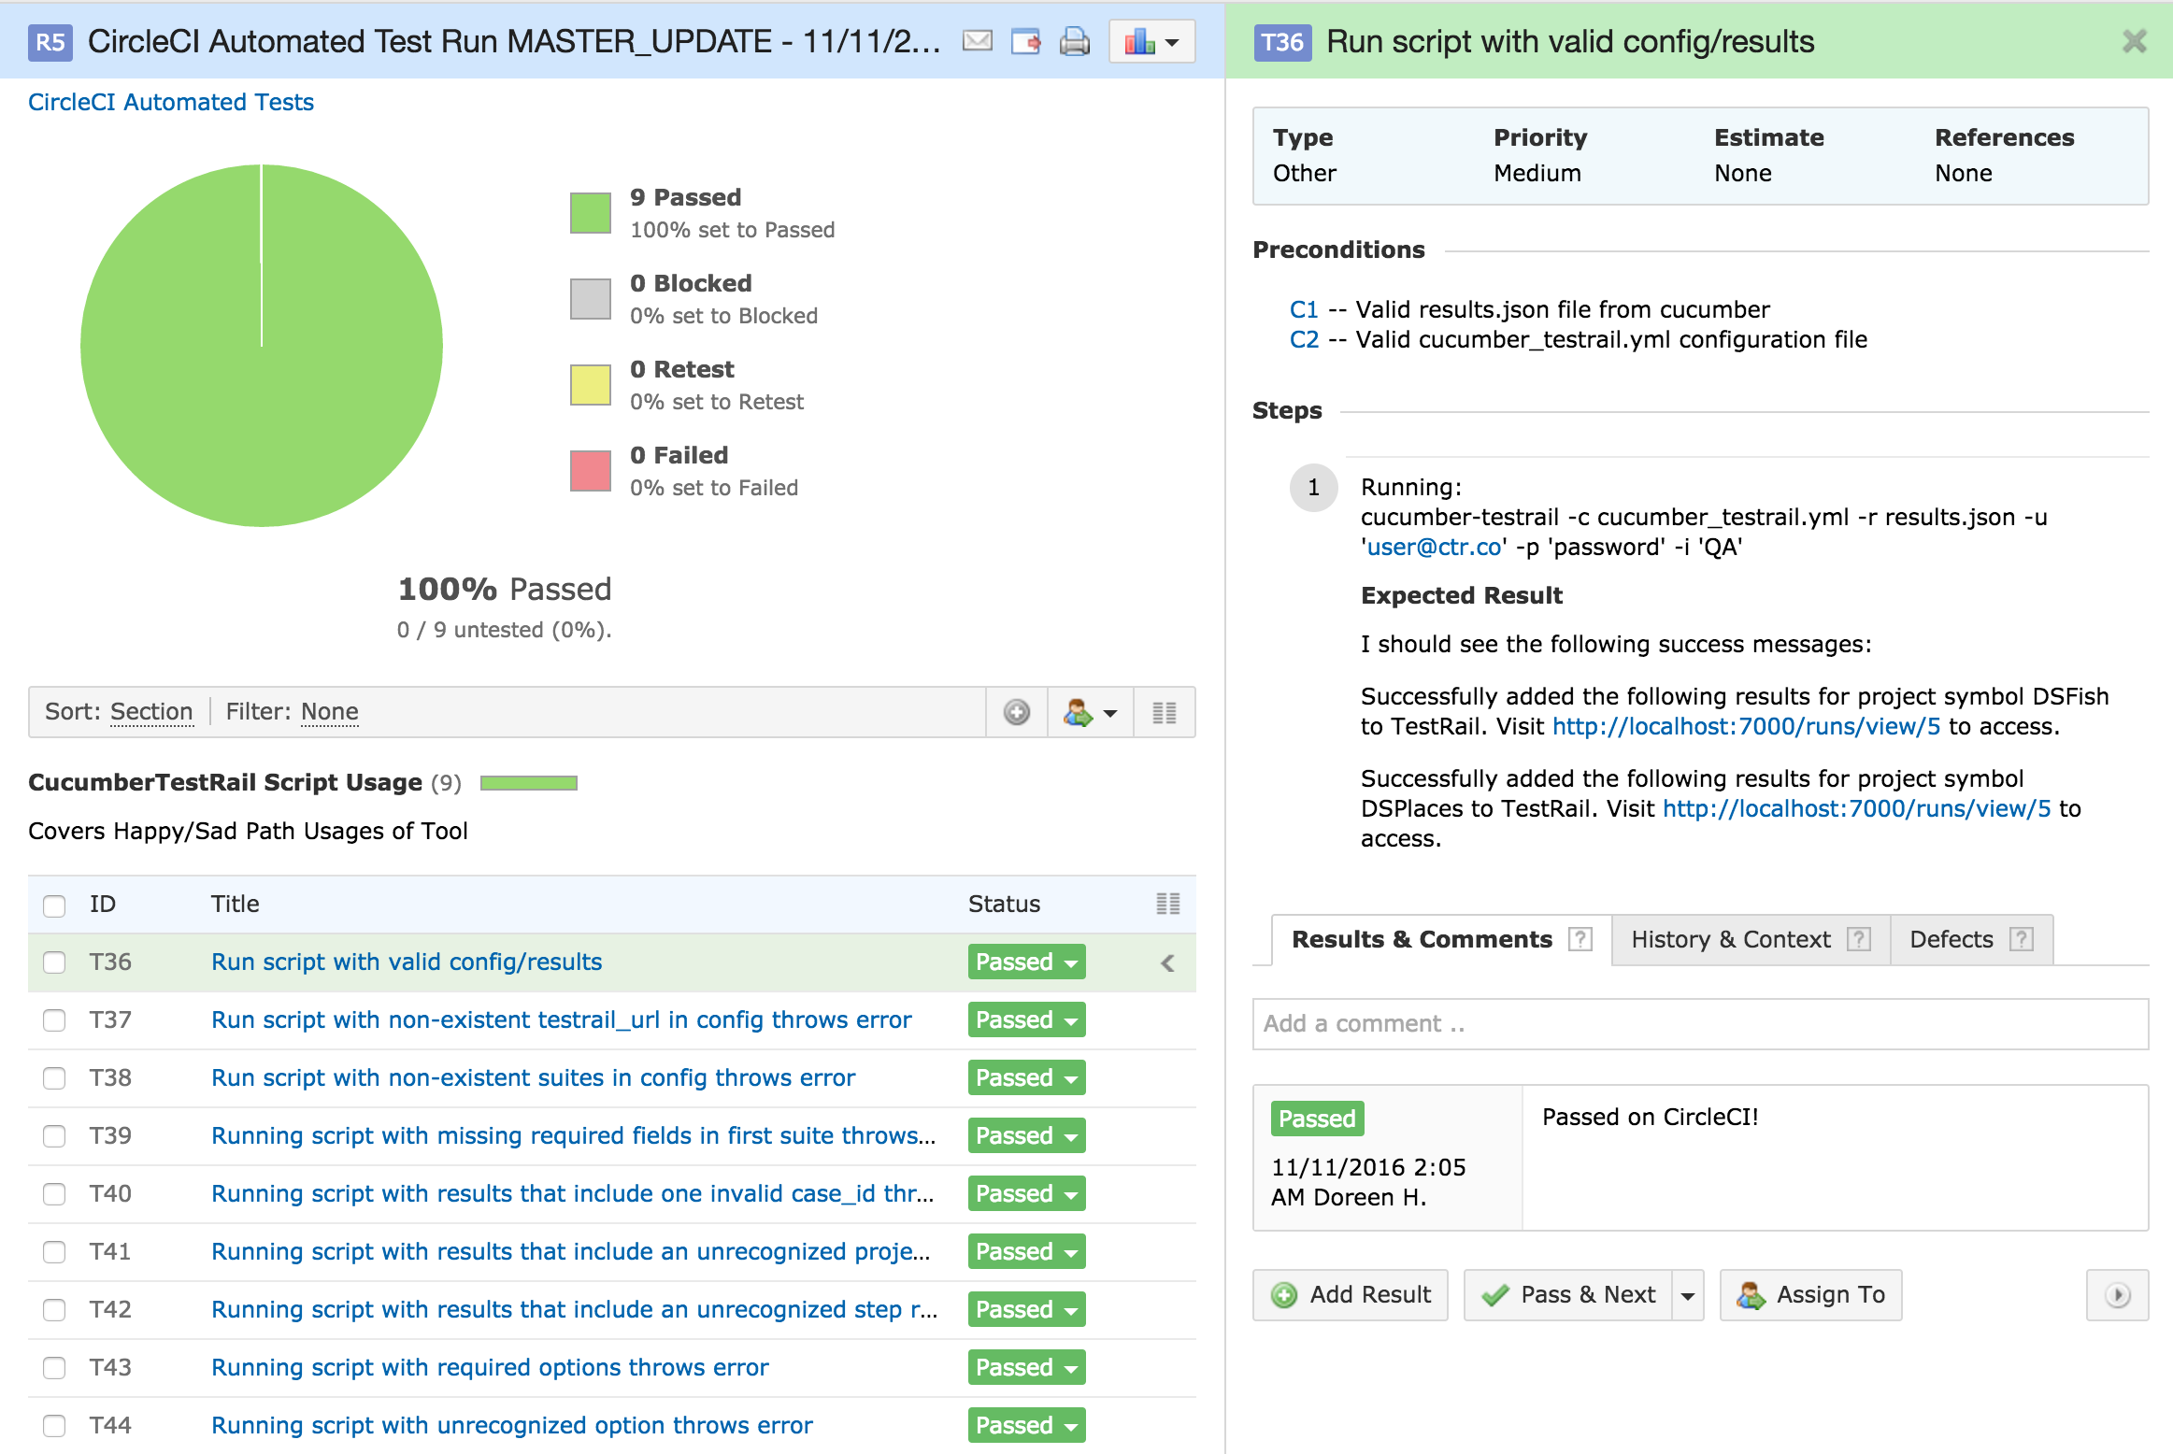Image resolution: width=2173 pixels, height=1454 pixels.
Task: Check the box for test T37
Action: (54, 1020)
